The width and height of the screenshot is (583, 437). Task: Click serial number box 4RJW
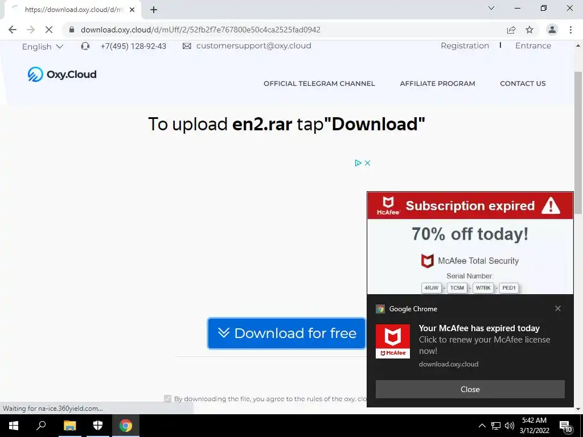432,287
